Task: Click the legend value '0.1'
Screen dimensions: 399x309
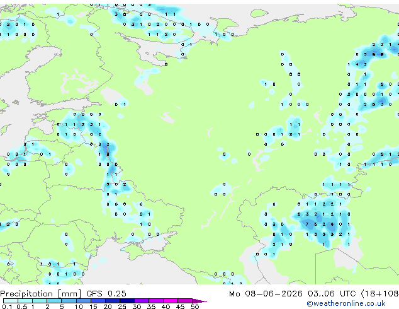Action: coord(7,306)
